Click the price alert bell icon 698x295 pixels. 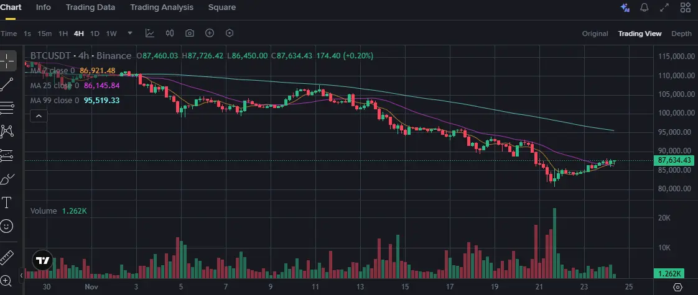[644, 7]
